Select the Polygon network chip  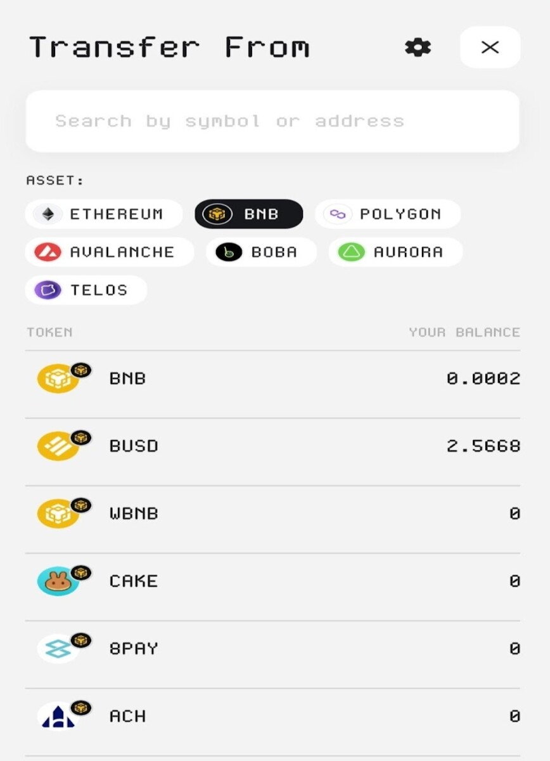388,214
